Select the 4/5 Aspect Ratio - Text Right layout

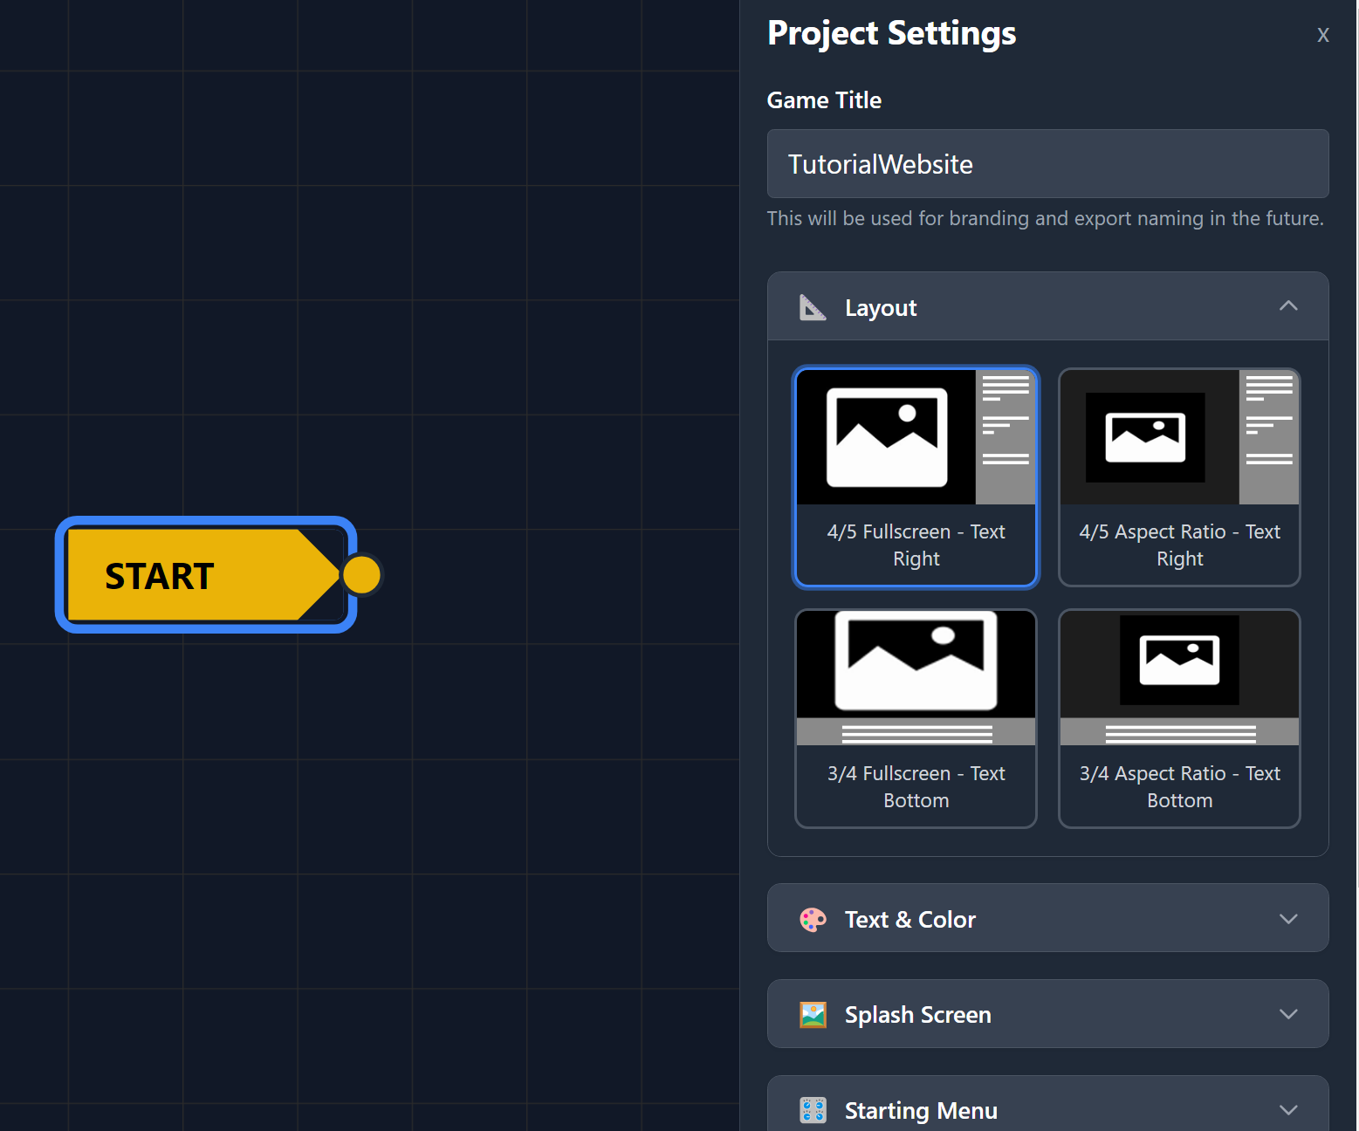tap(1178, 477)
